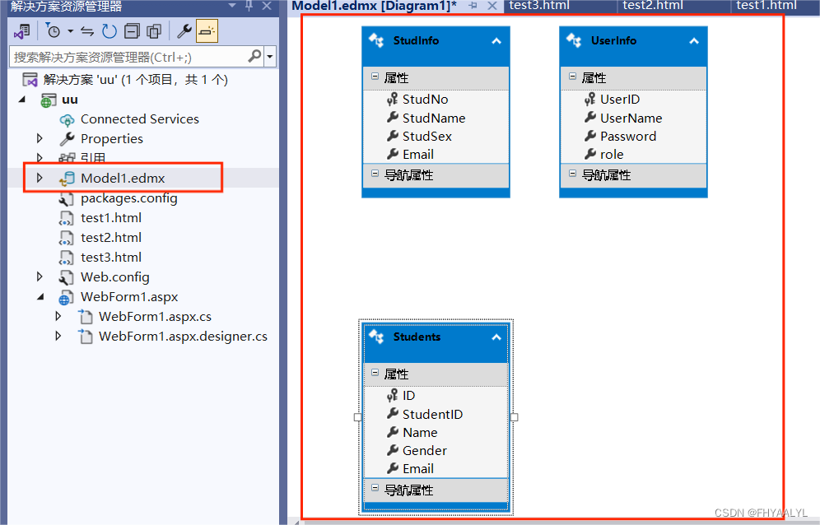820x525 pixels.
Task: Expand the 引用 references node
Action: click(x=40, y=157)
